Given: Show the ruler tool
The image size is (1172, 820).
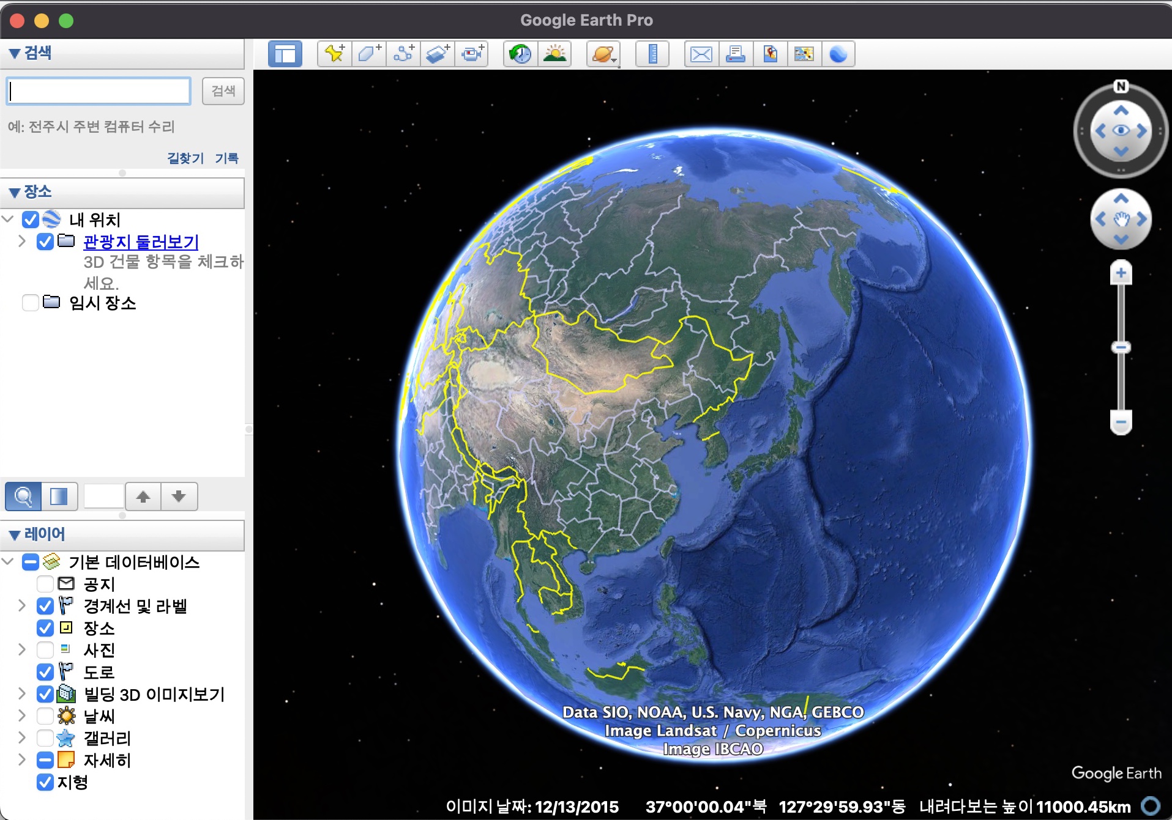Looking at the screenshot, I should click(652, 54).
